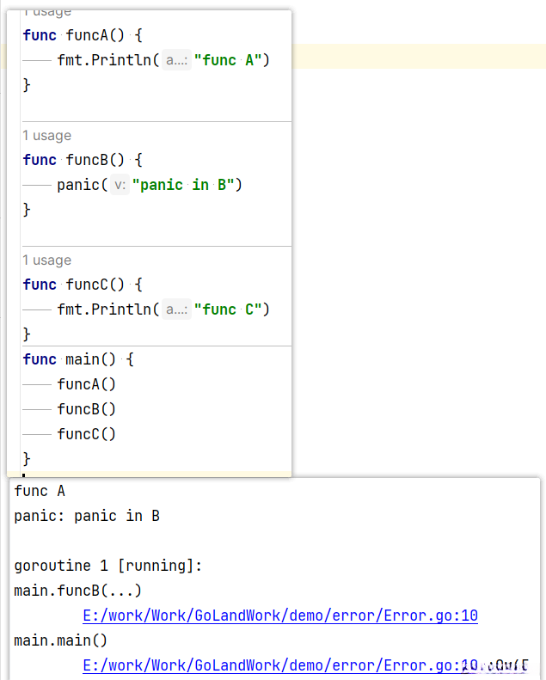This screenshot has width=546, height=680.
Task: Click the panic keyword in funcB body
Action: click(78, 185)
